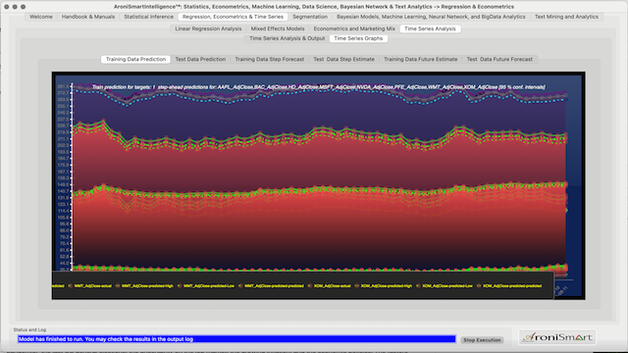628x353 pixels.
Task: Click XOM_AdjClose-predicted-predicted legend marker
Action: 479,285
